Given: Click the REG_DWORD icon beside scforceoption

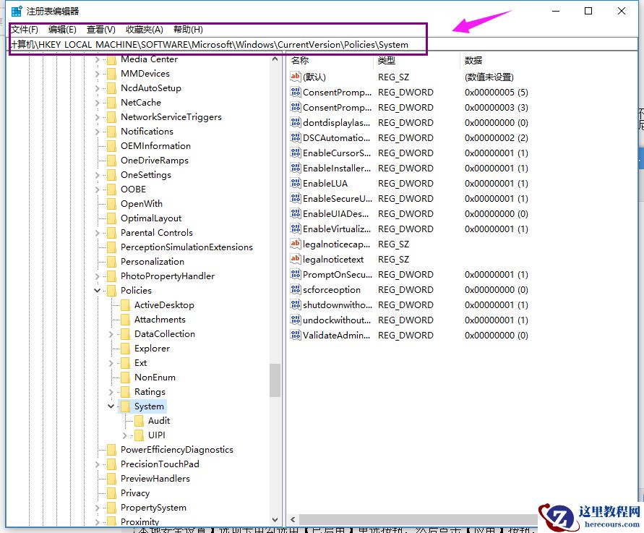Looking at the screenshot, I should click(x=296, y=289).
